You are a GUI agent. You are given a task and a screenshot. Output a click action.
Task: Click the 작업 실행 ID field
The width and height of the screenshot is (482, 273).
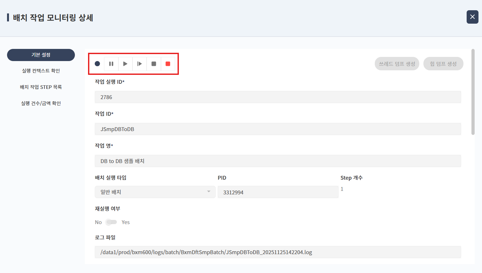[277, 97]
